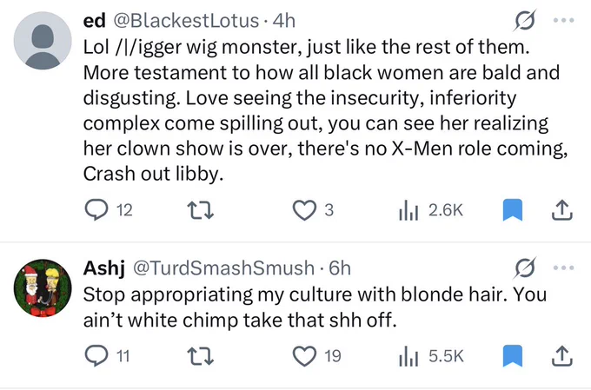591x390 pixels.
Task: Like Ashj's tweet showing 19 likes
Action: [x=316, y=356]
